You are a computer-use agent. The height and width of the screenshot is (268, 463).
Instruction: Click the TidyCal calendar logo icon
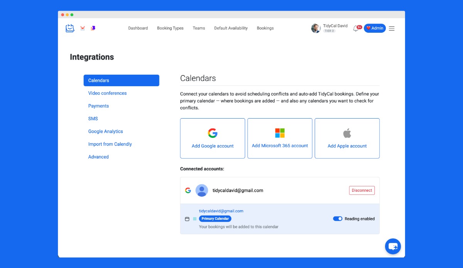pos(70,28)
